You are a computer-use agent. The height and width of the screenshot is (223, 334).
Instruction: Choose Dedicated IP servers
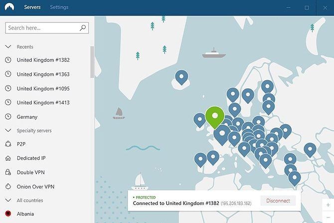tap(31, 158)
